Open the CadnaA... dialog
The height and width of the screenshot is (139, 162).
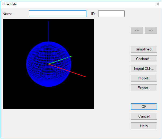click(144, 59)
